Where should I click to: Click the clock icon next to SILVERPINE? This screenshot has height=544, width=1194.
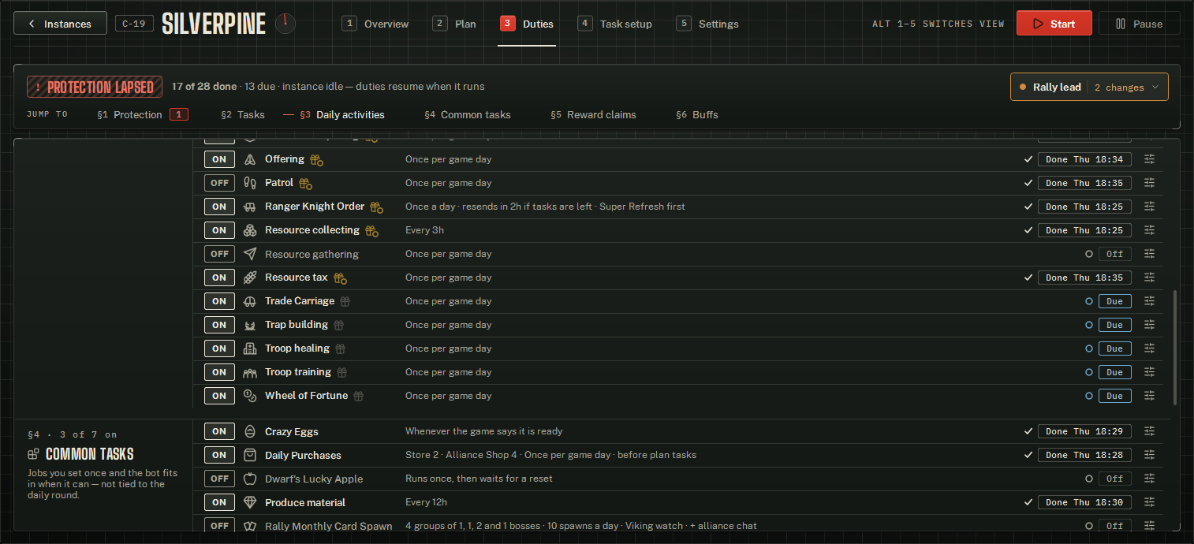tap(285, 24)
